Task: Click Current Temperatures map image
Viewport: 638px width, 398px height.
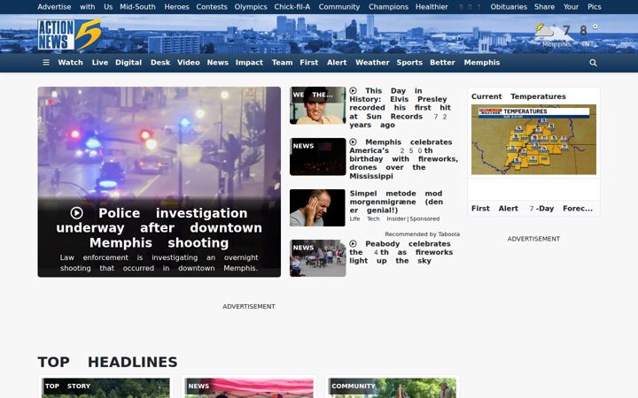Action: pyautogui.click(x=533, y=140)
